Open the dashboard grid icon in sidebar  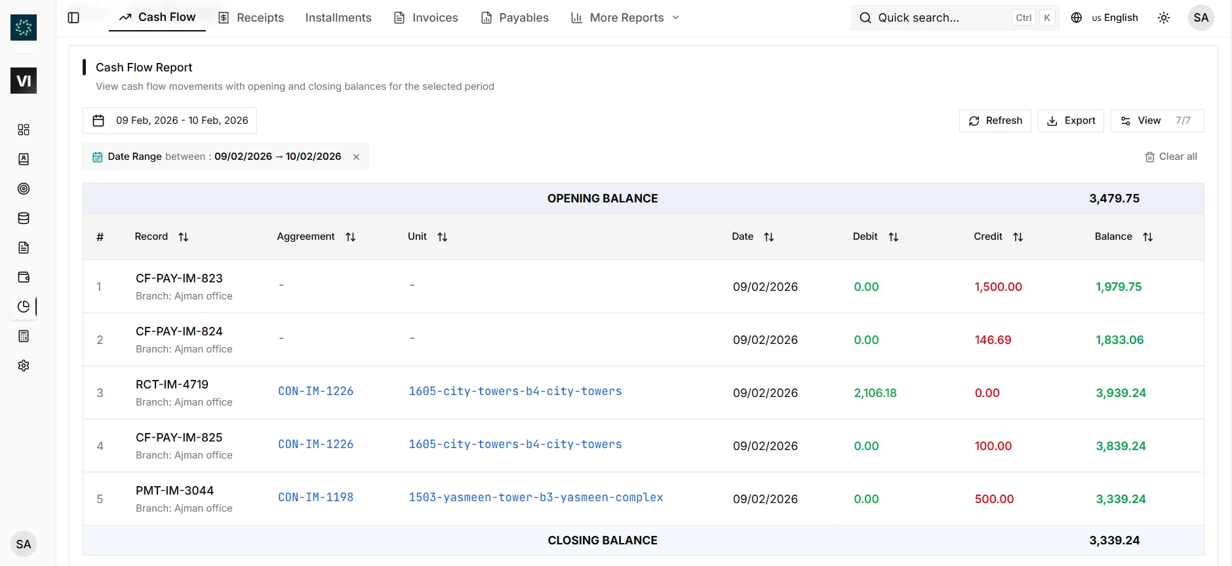tap(24, 130)
